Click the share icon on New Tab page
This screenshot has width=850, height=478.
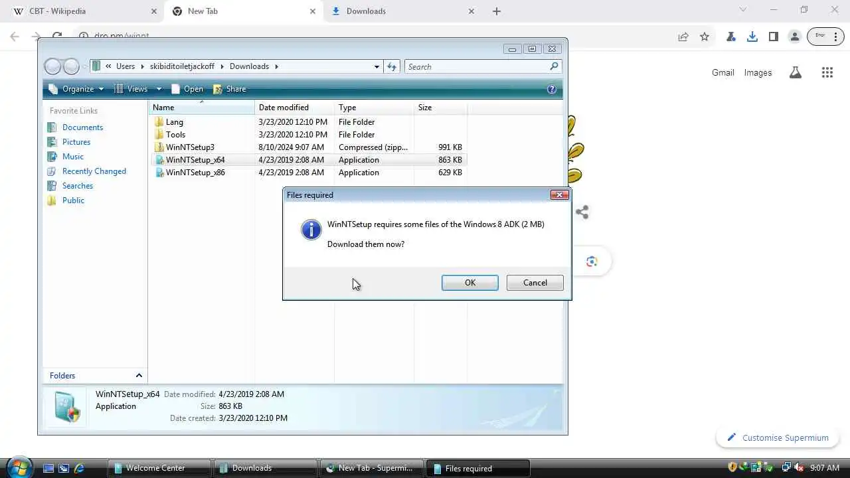point(582,212)
